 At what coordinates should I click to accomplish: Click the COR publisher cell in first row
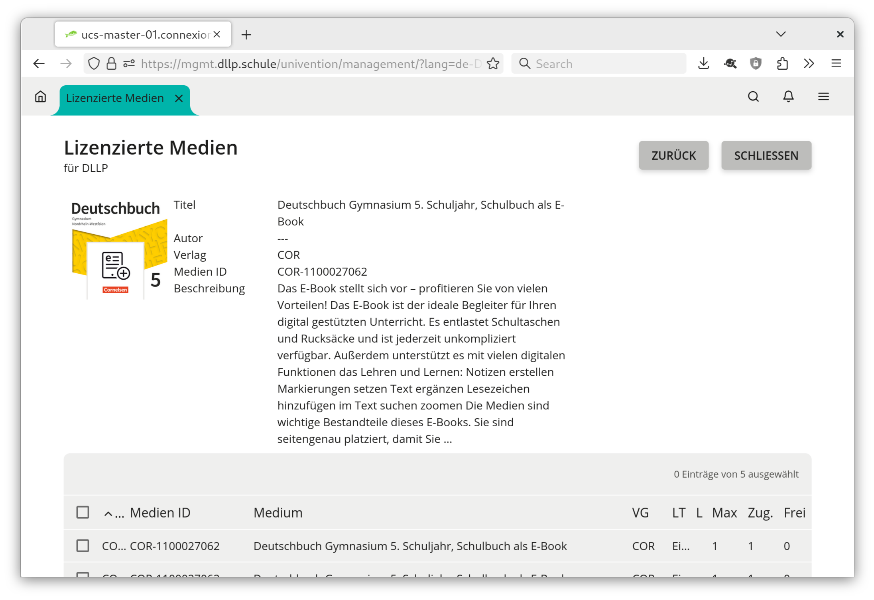(x=643, y=546)
